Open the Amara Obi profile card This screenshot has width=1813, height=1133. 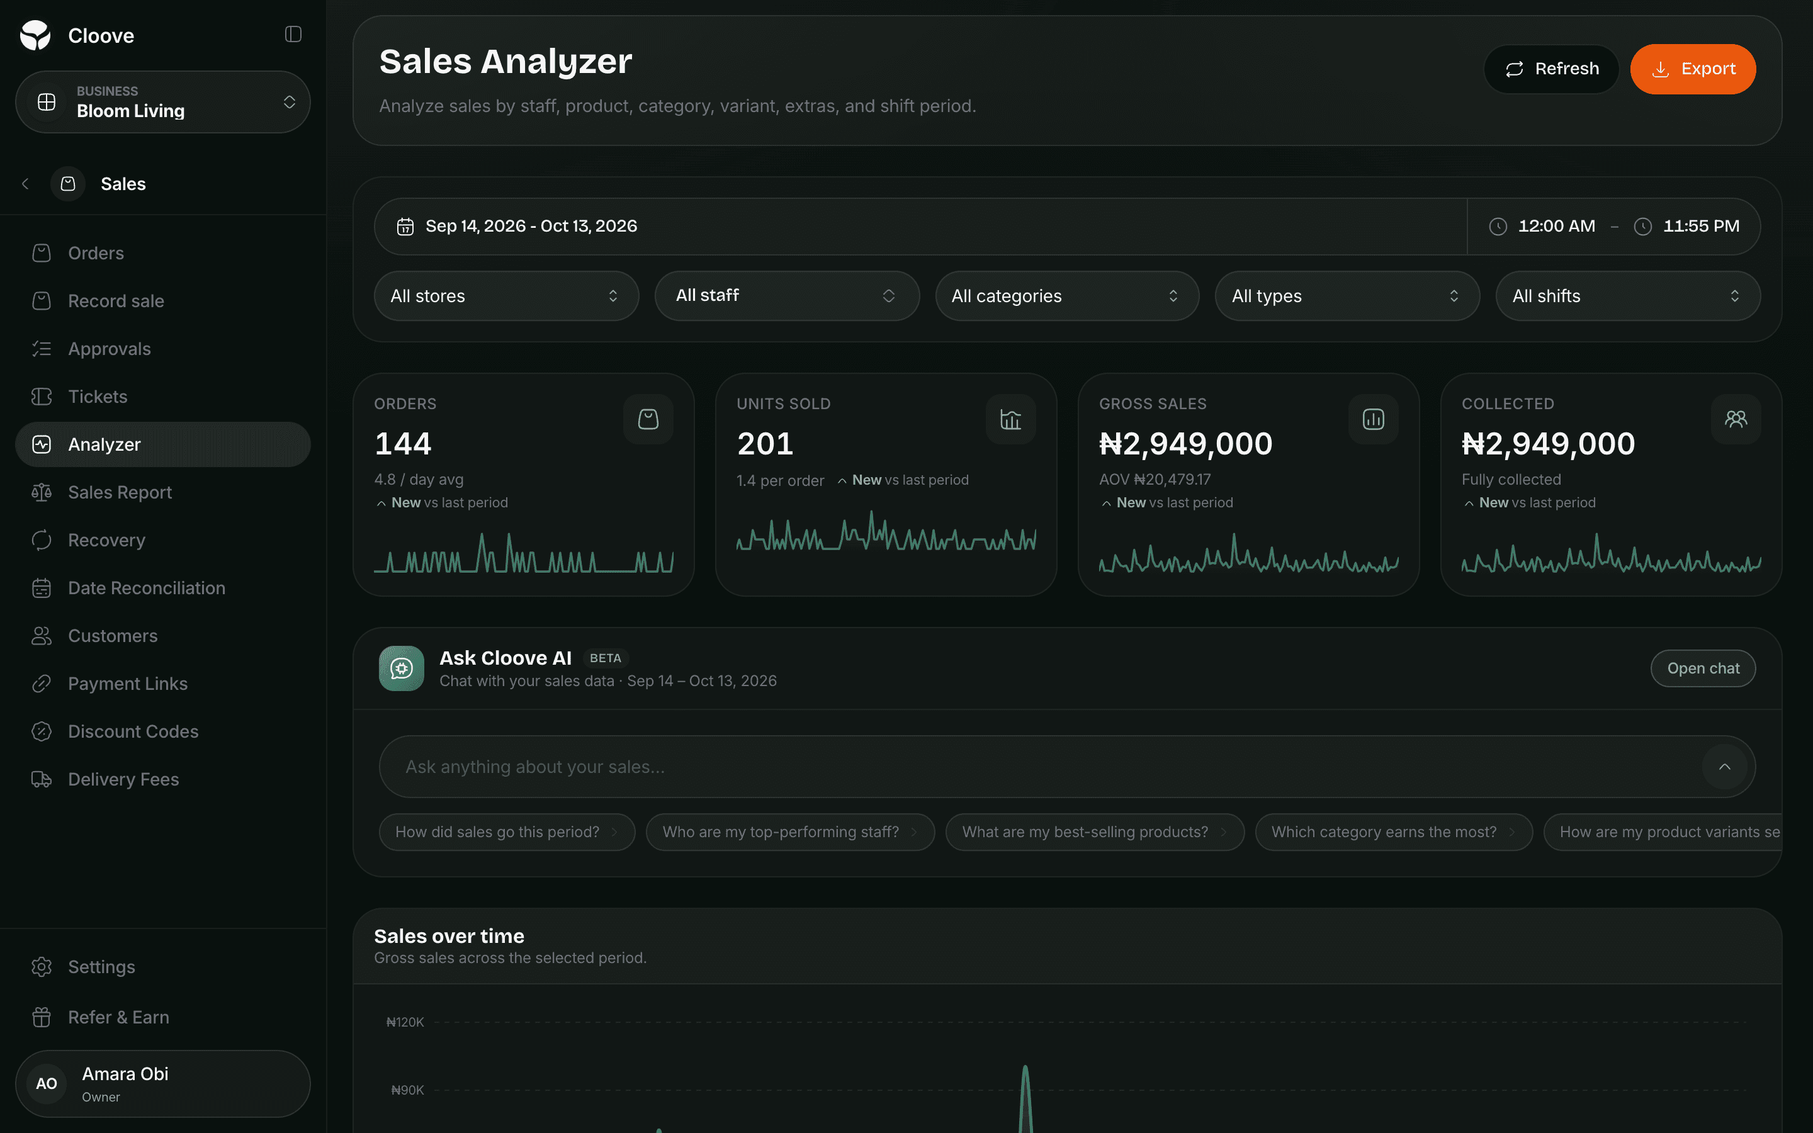pyautogui.click(x=162, y=1083)
